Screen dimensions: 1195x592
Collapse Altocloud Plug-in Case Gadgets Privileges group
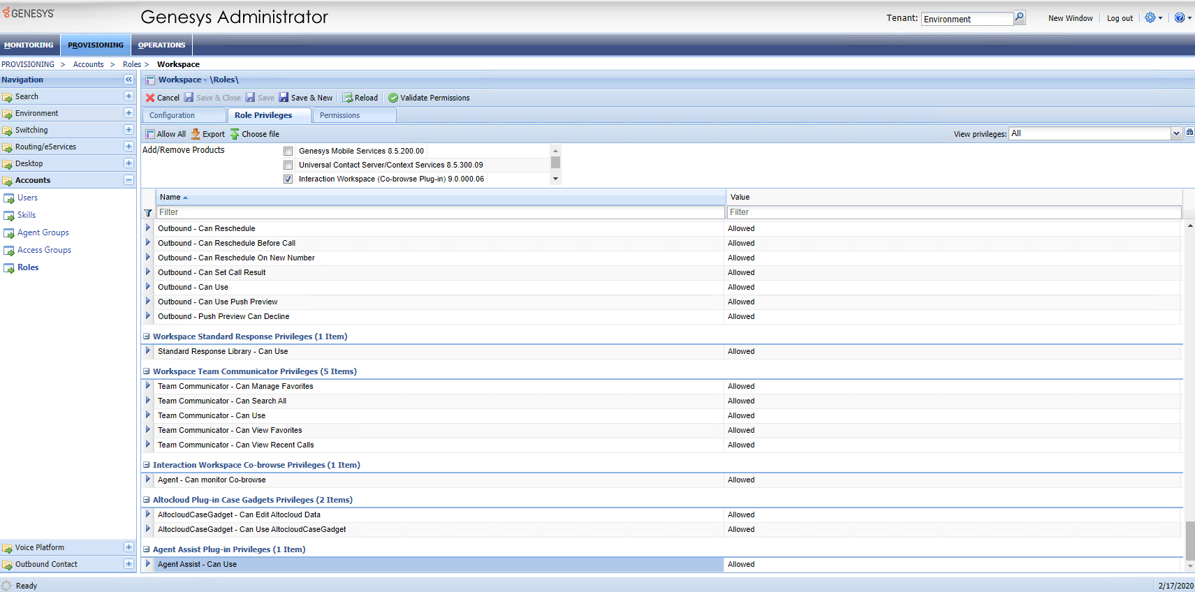click(147, 500)
